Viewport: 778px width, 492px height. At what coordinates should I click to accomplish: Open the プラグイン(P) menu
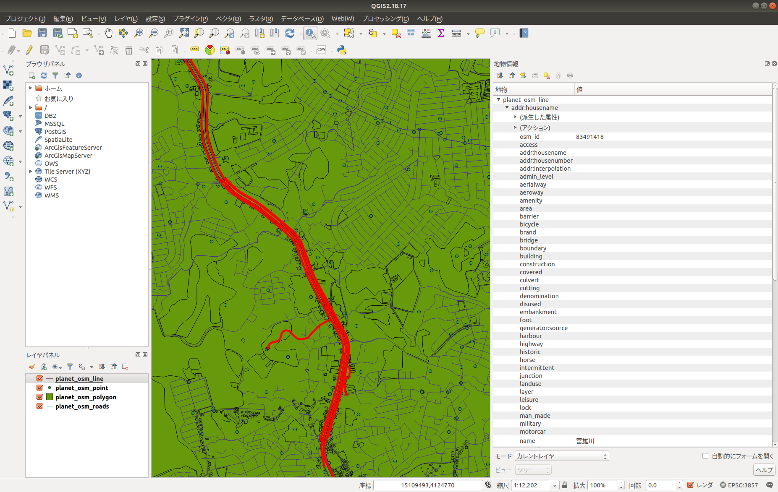coord(190,18)
